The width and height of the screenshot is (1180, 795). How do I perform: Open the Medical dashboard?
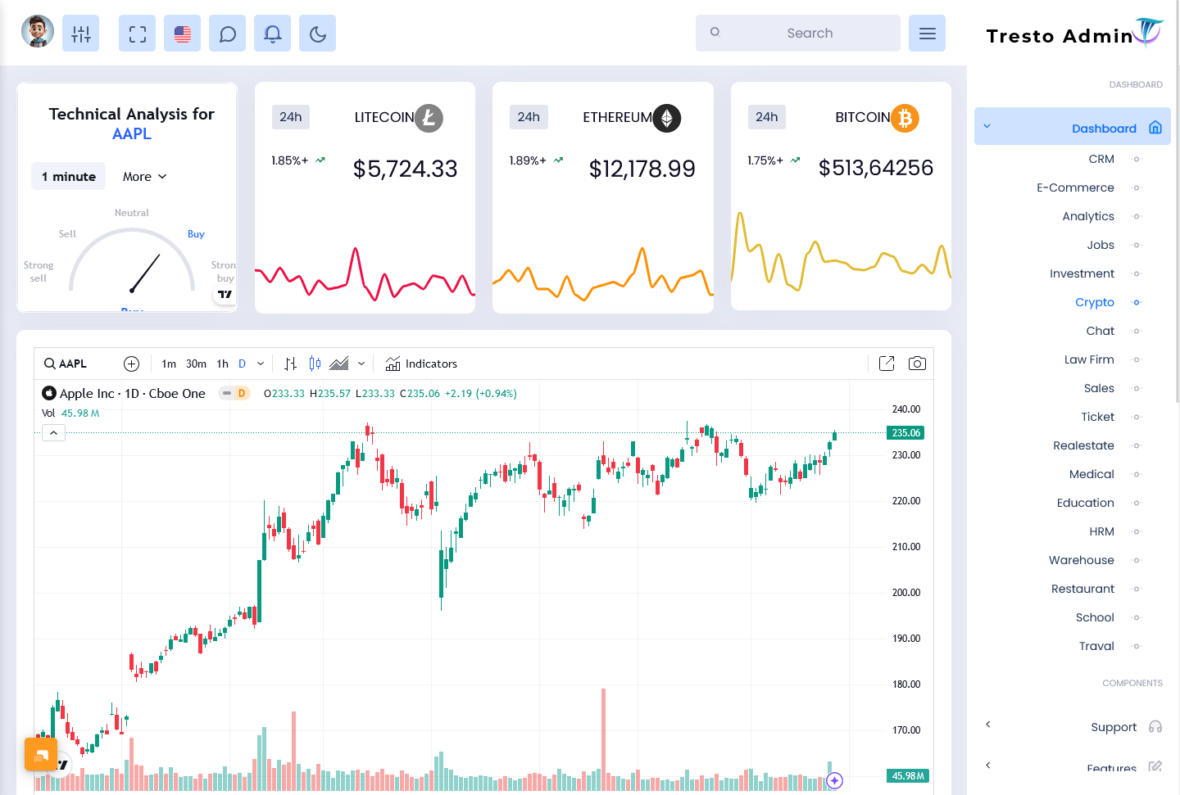[x=1091, y=474]
